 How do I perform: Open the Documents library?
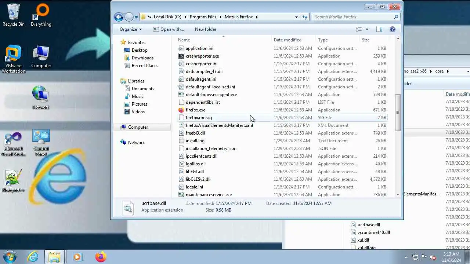click(143, 89)
